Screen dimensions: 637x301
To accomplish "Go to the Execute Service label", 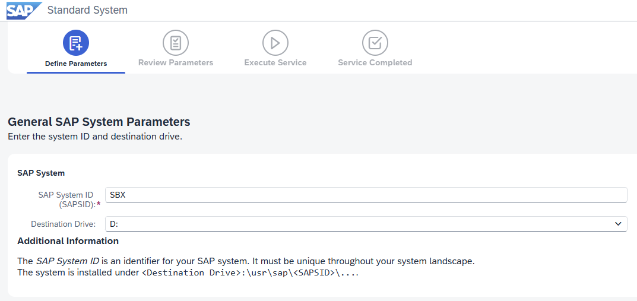I will pyautogui.click(x=275, y=62).
